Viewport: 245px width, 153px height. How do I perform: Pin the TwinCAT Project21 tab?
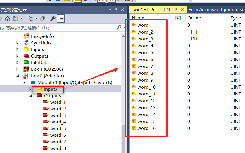pyautogui.click(x=176, y=9)
